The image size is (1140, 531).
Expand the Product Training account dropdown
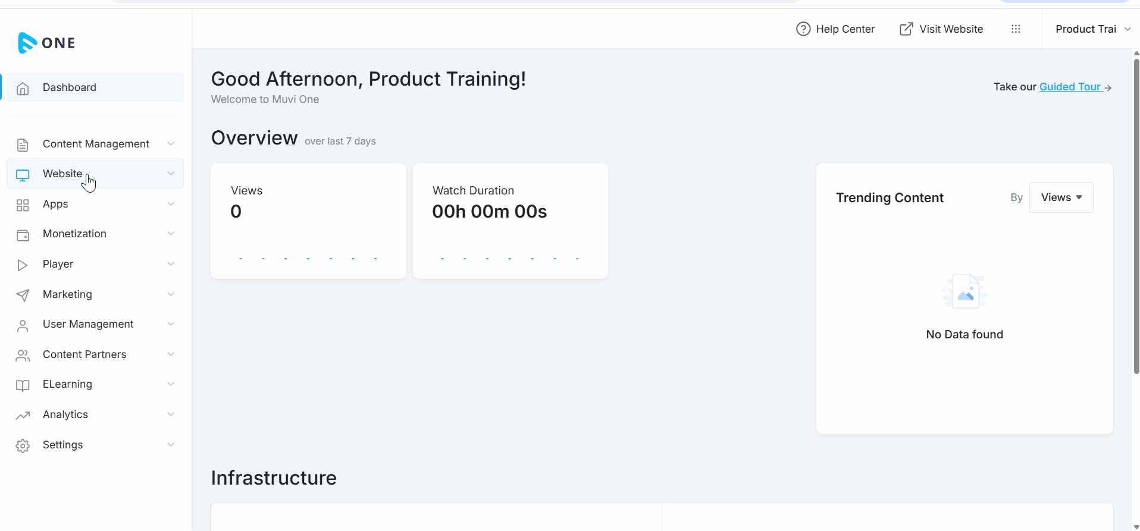pos(1092,29)
